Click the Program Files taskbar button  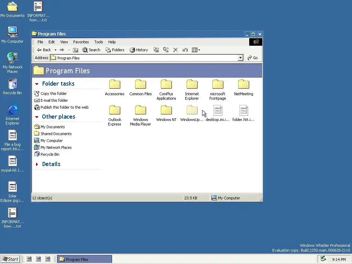click(85, 259)
